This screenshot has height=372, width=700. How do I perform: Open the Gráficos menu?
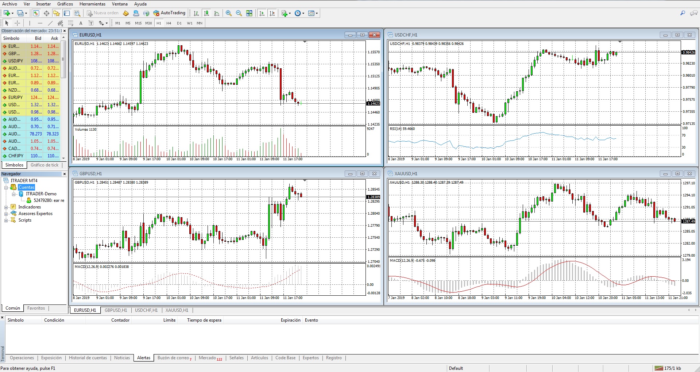[65, 4]
